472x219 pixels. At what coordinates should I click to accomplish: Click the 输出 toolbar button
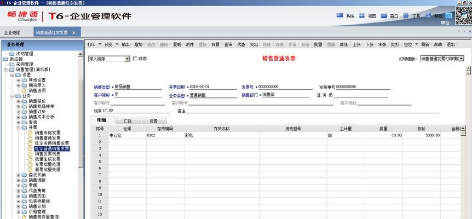pos(125,44)
